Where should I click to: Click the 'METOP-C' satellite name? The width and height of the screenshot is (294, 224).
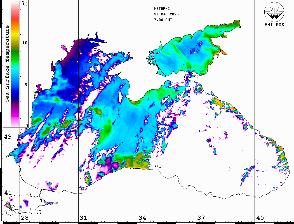click(162, 9)
